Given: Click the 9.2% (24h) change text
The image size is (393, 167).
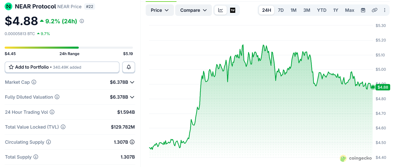Looking at the screenshot, I should (x=61, y=21).
